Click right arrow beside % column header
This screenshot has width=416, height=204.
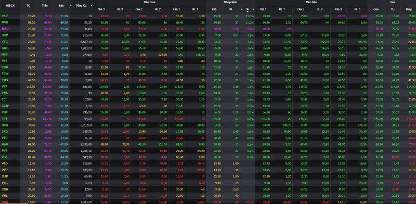[253, 9]
